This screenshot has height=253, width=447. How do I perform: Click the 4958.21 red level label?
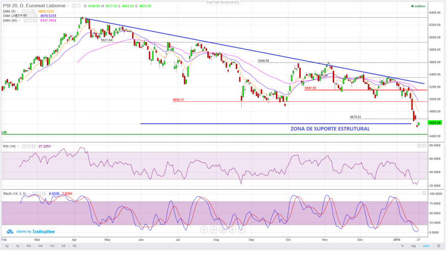178,100
